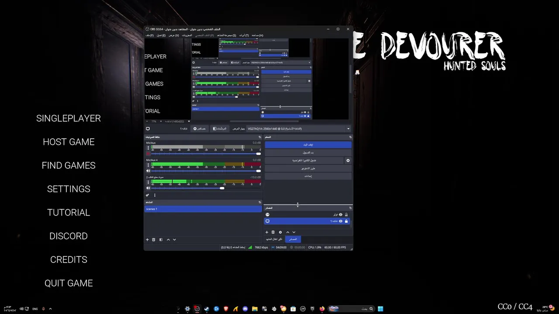The width and height of the screenshot is (559, 314).
Task: Open the View (V) menu
Action: 174,35
